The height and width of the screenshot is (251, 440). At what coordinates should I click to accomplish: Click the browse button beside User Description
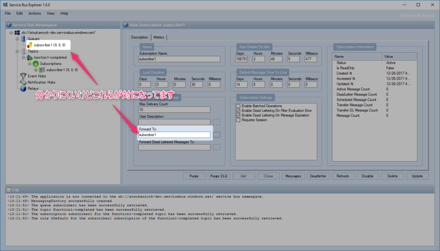pyautogui.click(x=217, y=122)
